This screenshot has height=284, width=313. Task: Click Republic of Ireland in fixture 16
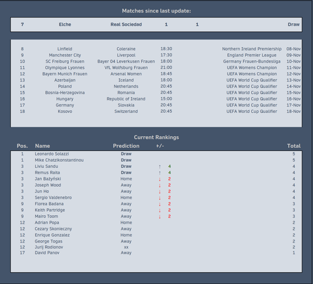coord(126,99)
